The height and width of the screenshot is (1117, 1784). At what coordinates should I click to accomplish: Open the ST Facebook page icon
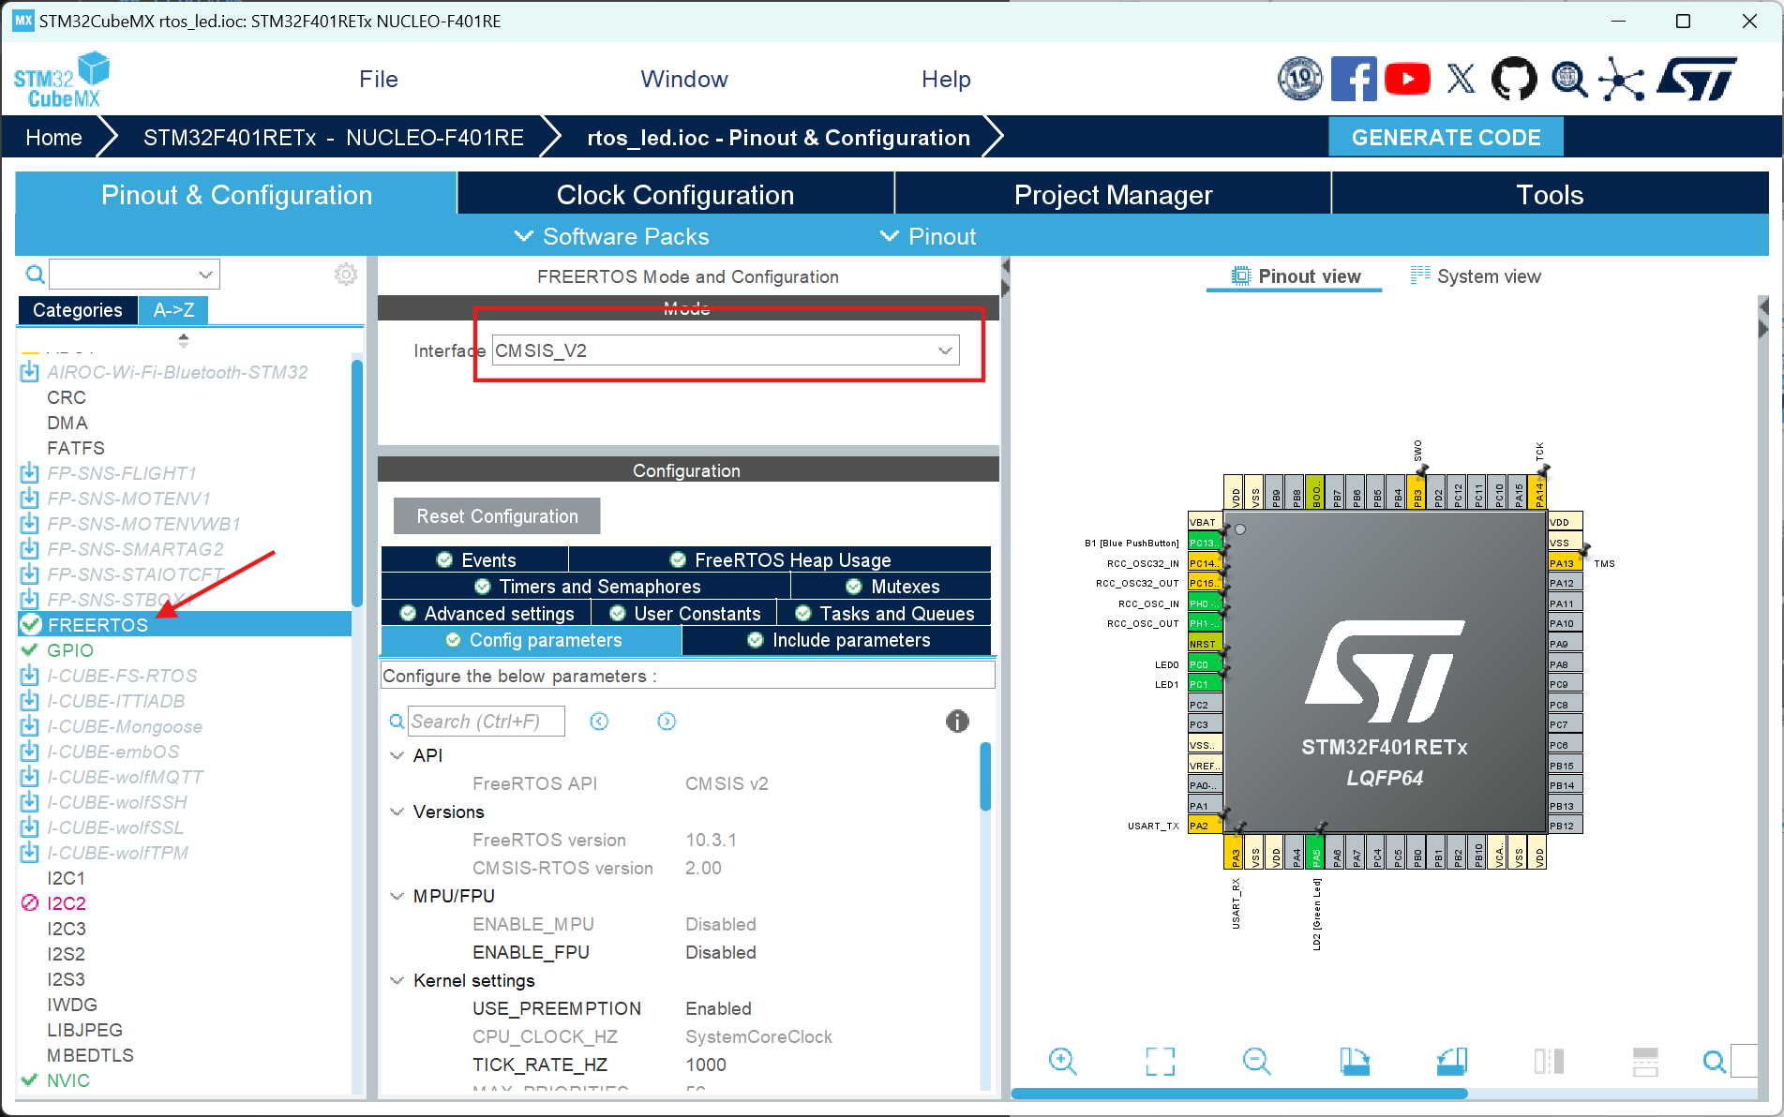pos(1354,79)
